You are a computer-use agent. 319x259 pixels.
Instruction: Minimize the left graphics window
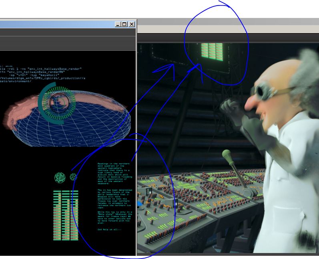pyautogui.click(x=118, y=24)
